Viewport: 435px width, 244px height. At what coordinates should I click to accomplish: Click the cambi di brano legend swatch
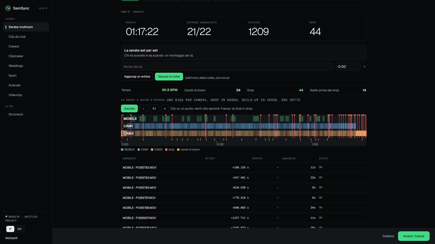[x=178, y=150]
